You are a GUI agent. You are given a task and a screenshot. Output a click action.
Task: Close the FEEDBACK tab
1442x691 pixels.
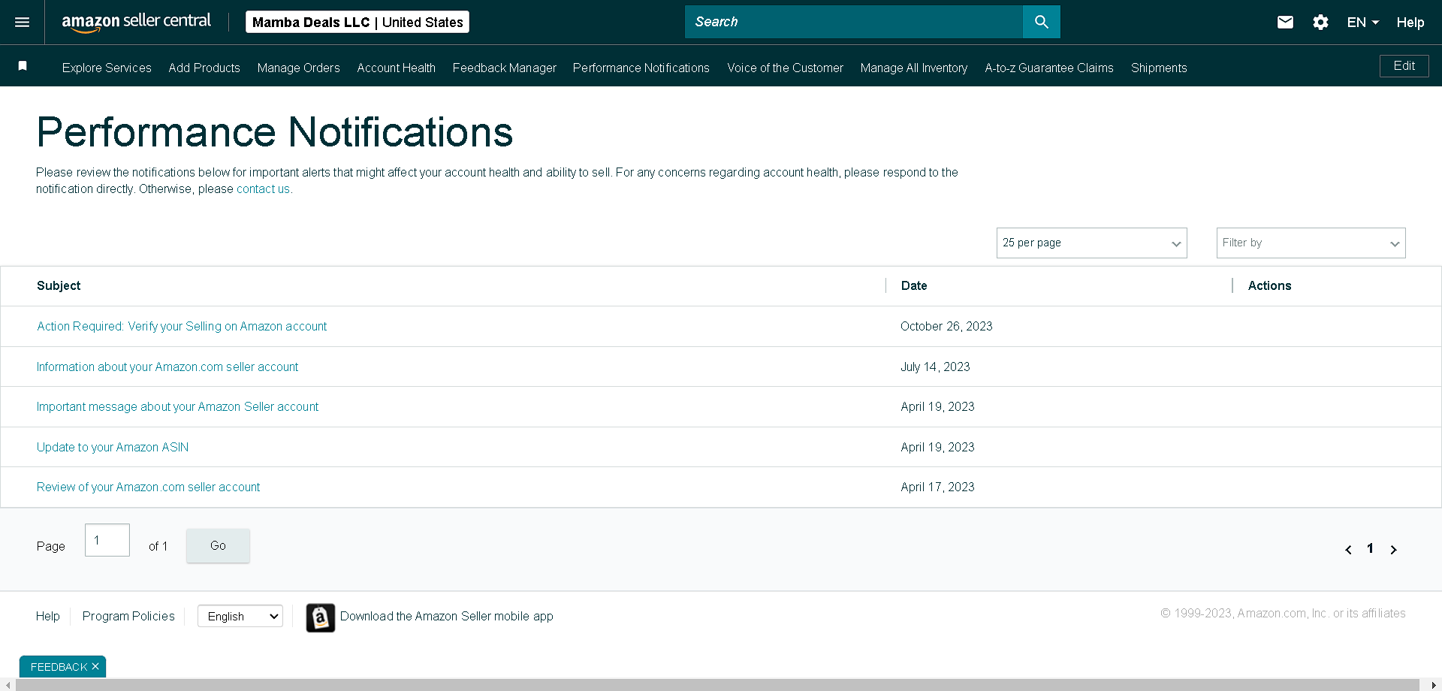point(95,666)
